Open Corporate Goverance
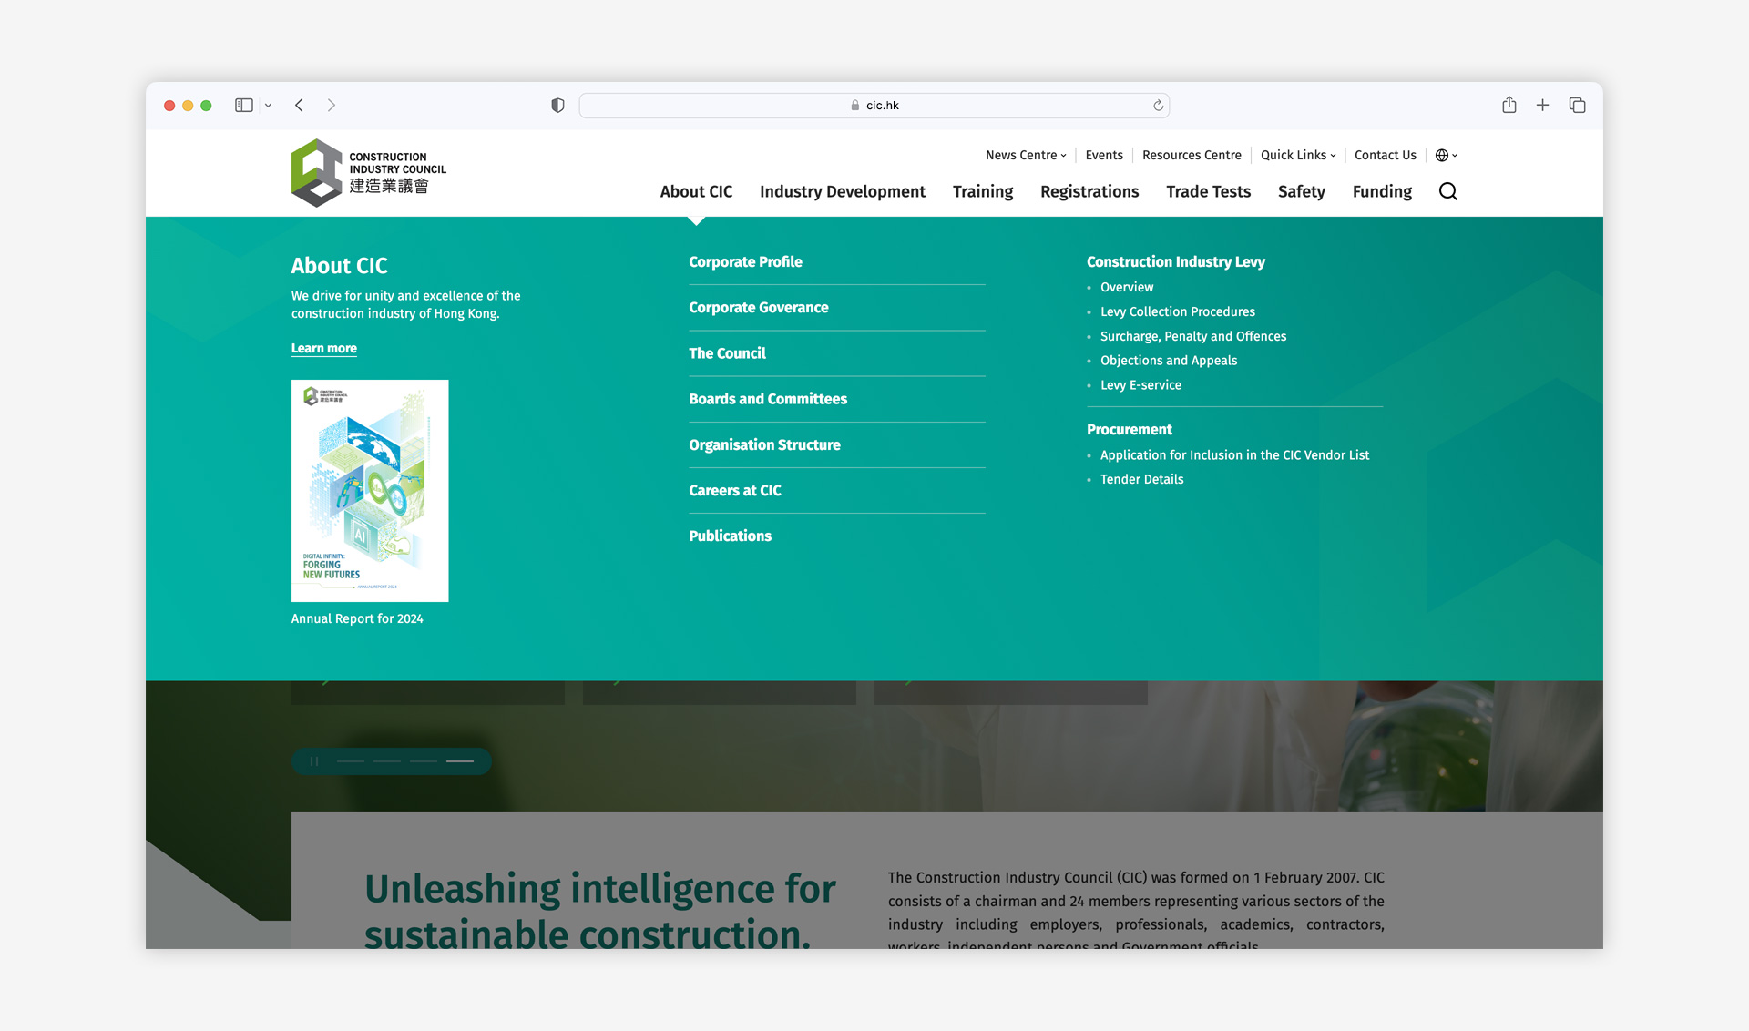The height and width of the screenshot is (1031, 1749). [758, 307]
